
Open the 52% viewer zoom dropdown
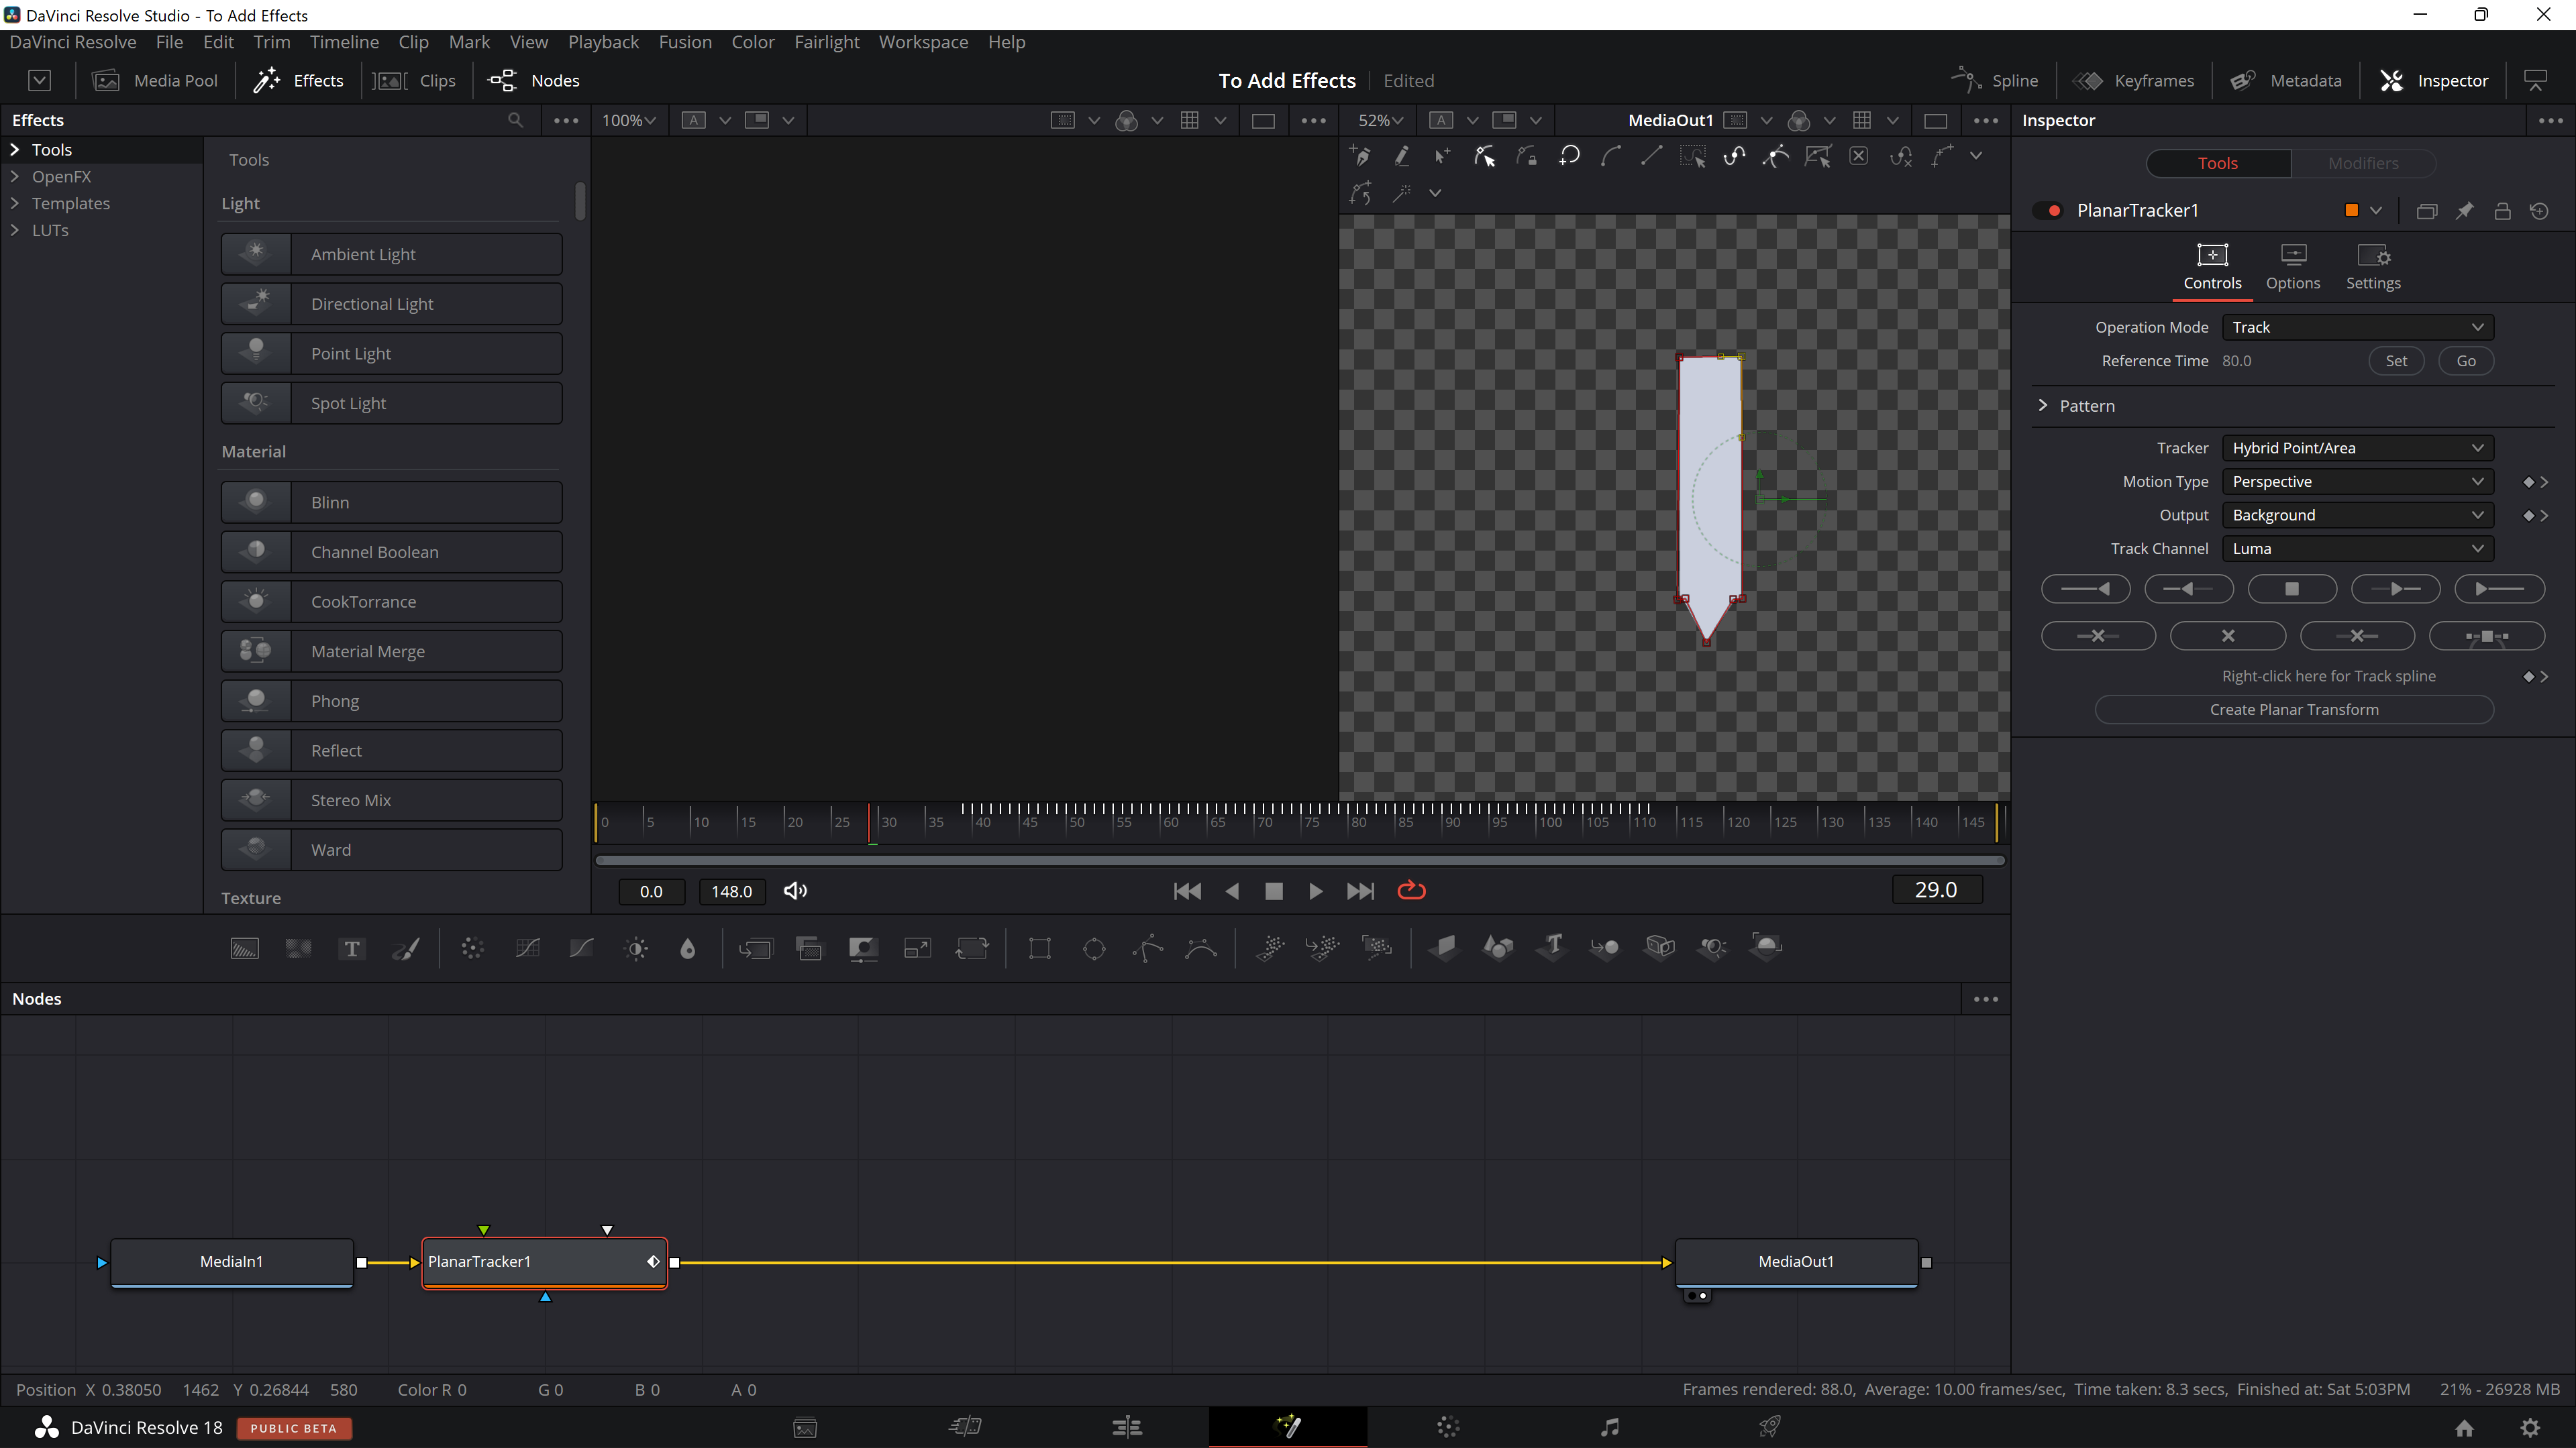1380,121
